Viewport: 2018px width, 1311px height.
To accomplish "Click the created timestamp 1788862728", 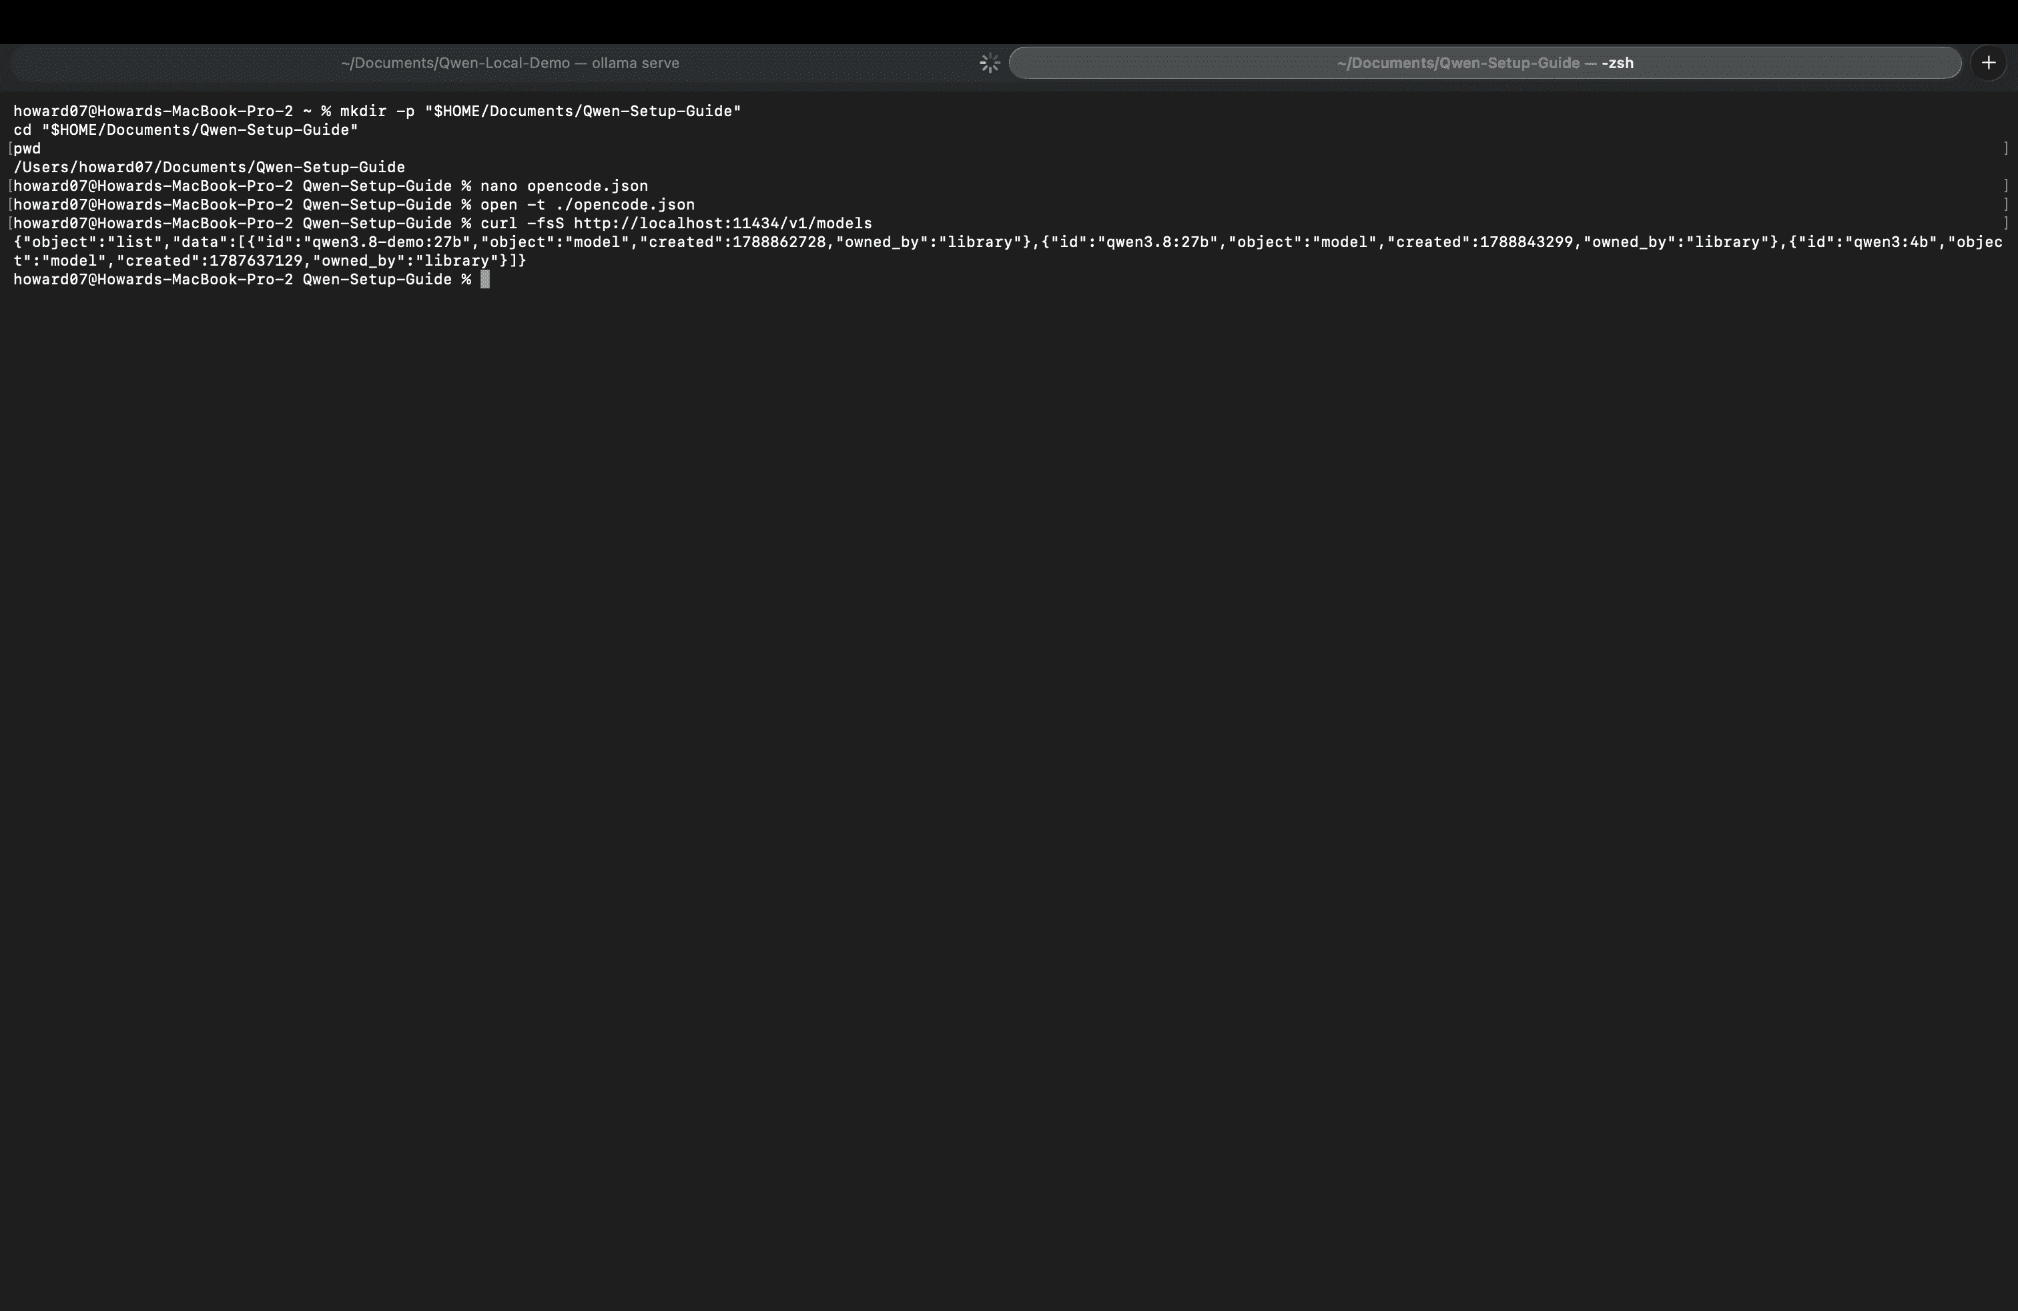I will pyautogui.click(x=779, y=242).
